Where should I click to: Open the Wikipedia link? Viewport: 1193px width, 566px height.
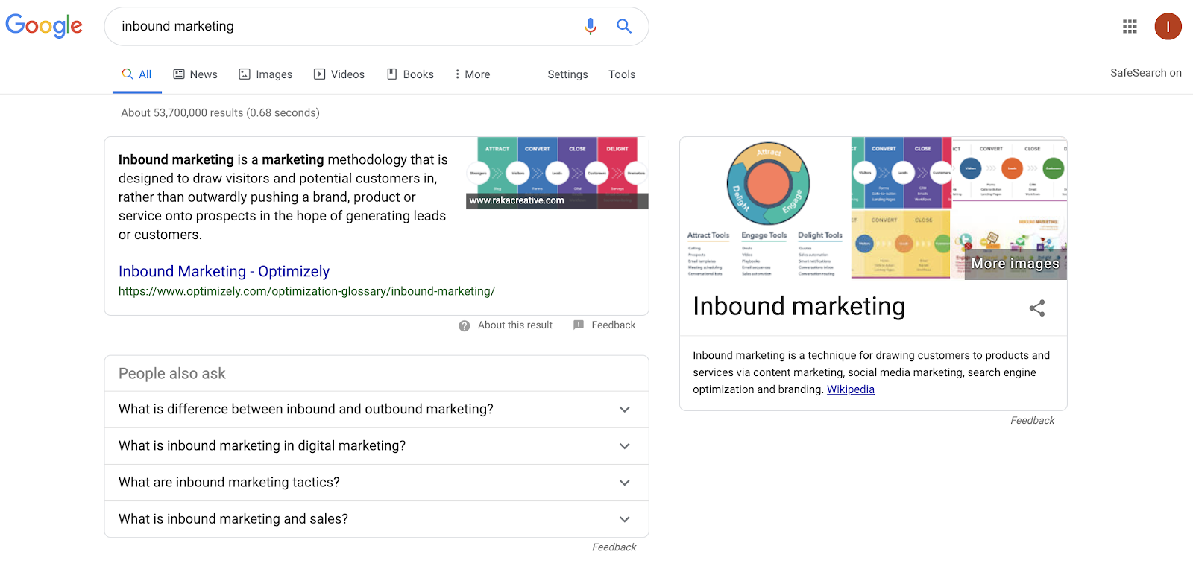(x=851, y=389)
